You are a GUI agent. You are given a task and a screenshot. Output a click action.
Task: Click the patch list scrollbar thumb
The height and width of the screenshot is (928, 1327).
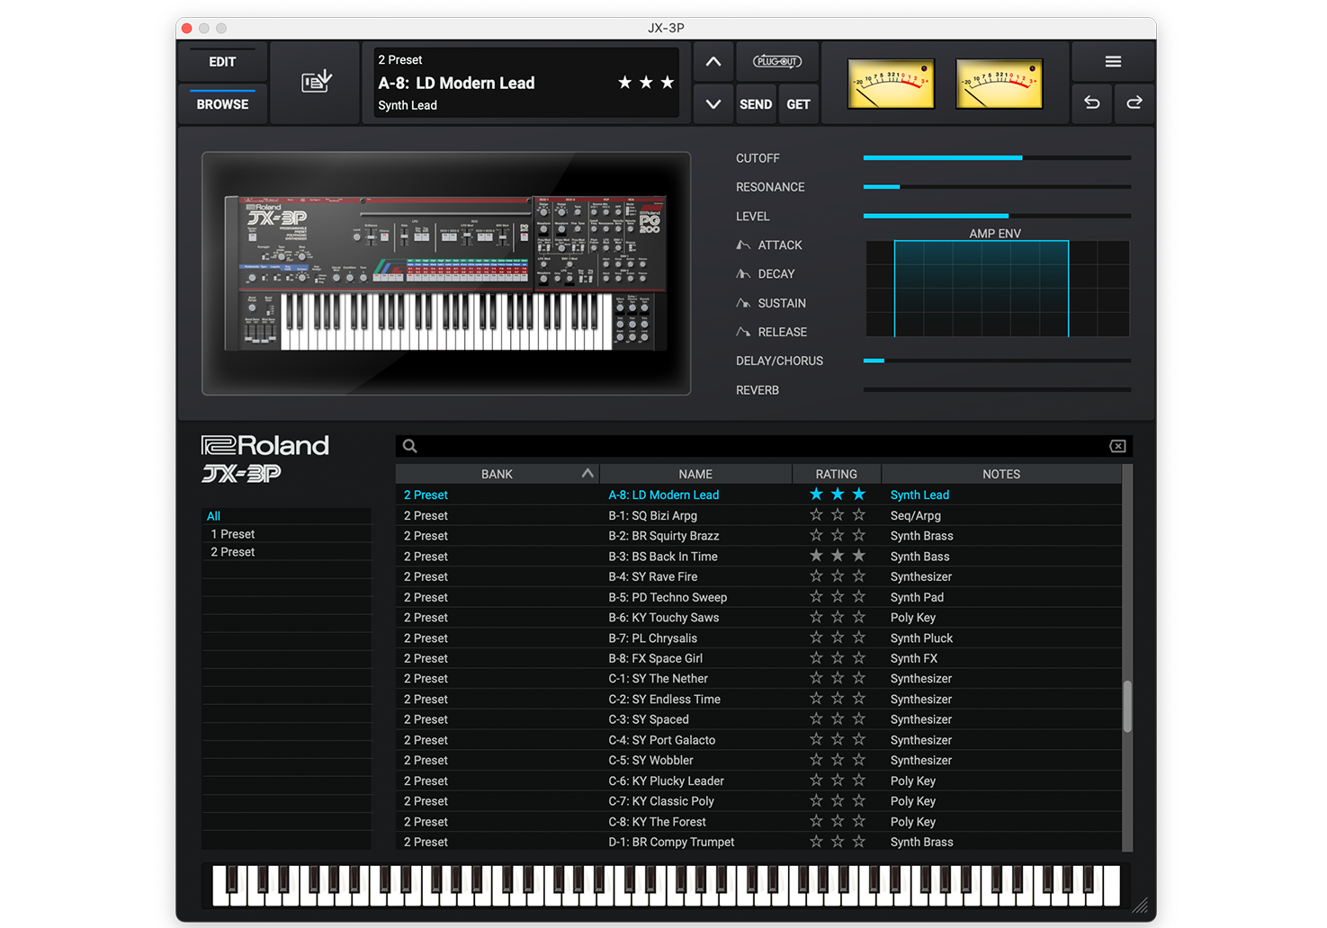pyautogui.click(x=1127, y=706)
